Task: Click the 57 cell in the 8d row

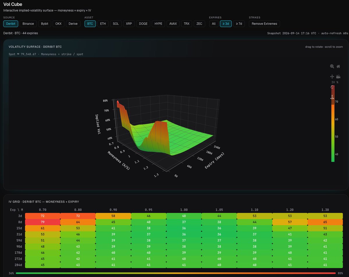Action: 290,222
